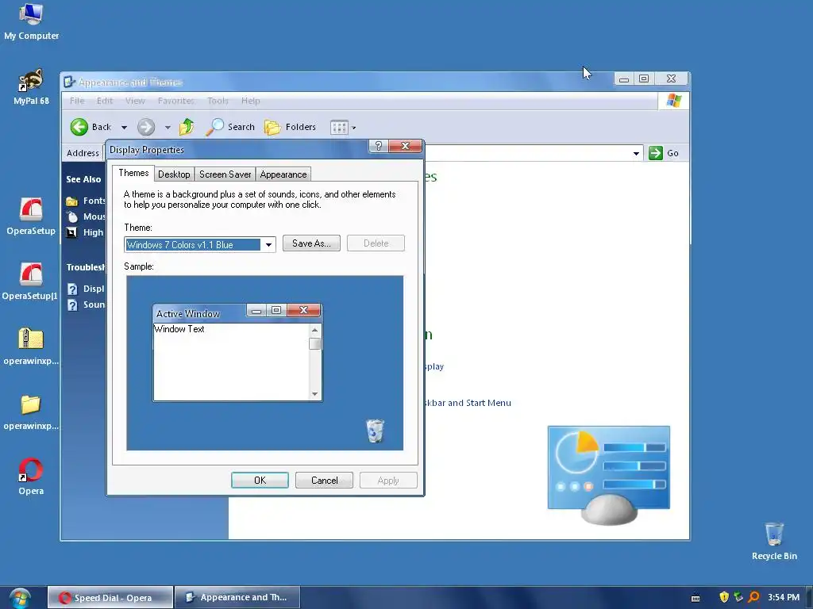Viewport: 813px width, 609px height.
Task: Click the Display Properties title bar
Action: tap(237, 150)
